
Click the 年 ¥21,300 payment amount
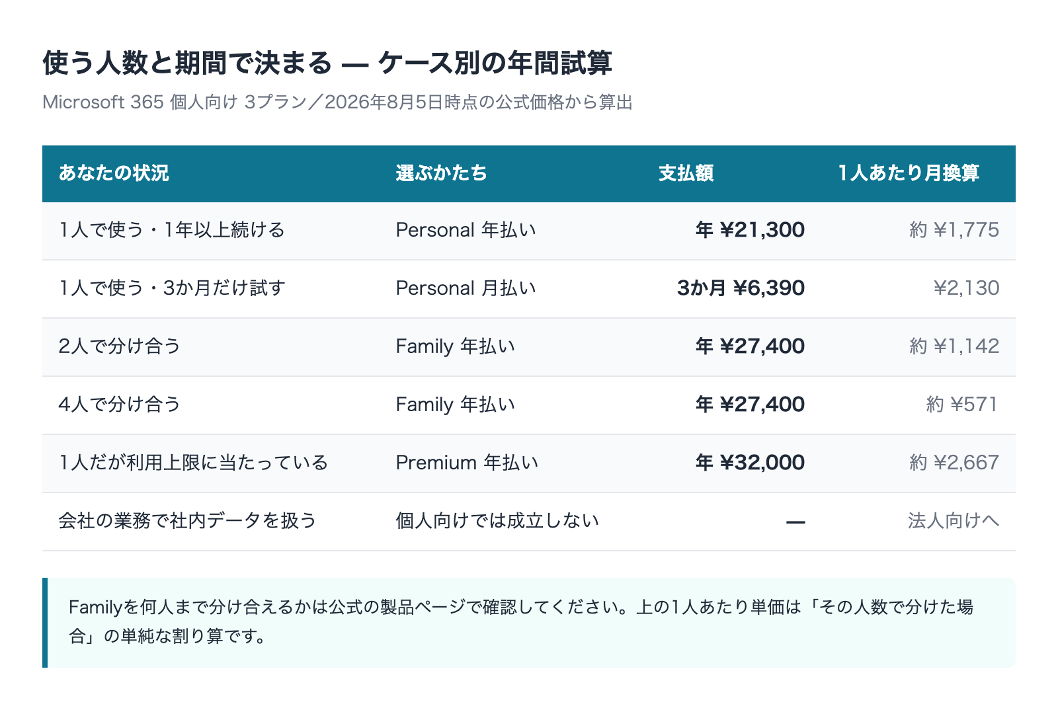pos(750,230)
